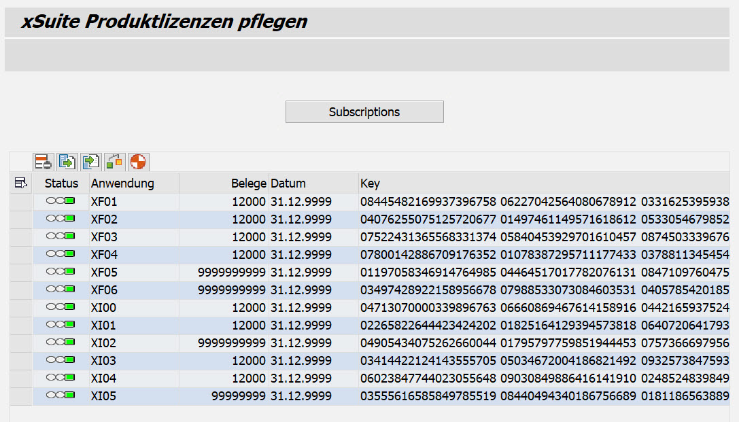The width and height of the screenshot is (739, 422).
Task: Click the Datum column header
Action: [x=288, y=182]
